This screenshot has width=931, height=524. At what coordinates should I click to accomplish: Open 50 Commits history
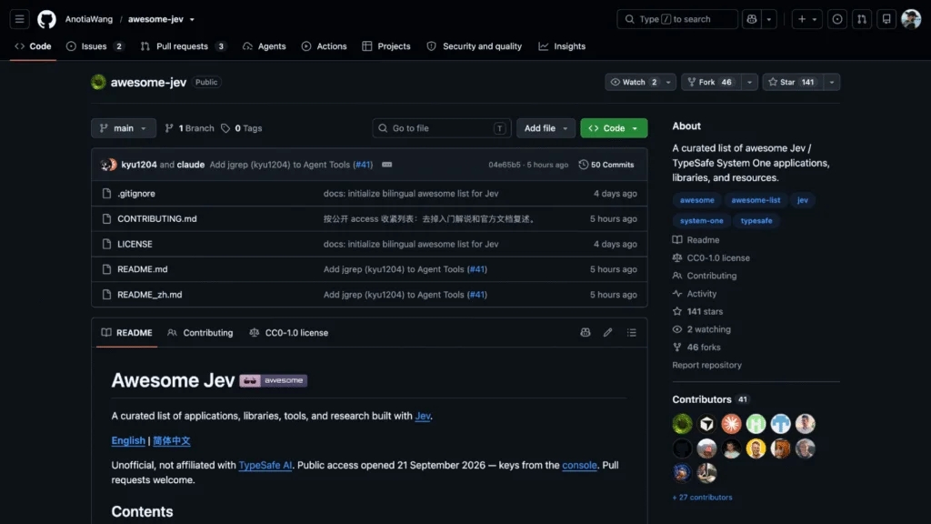click(x=606, y=165)
